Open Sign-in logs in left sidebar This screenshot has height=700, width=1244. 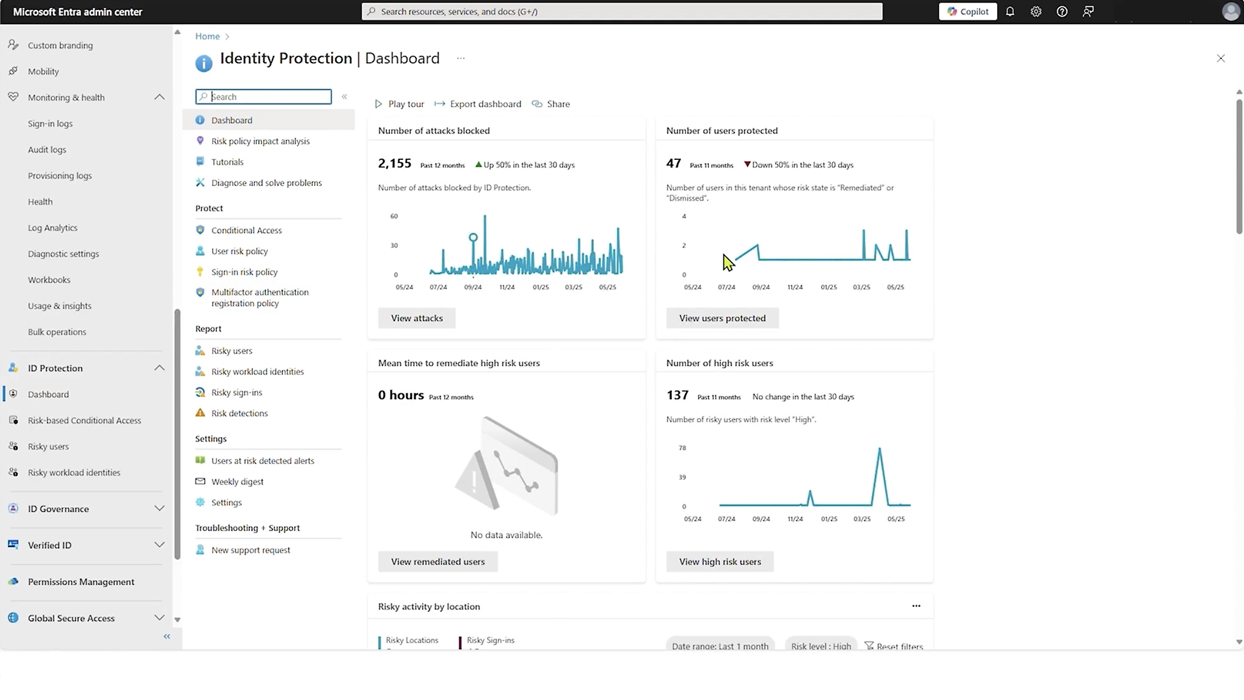pos(50,123)
